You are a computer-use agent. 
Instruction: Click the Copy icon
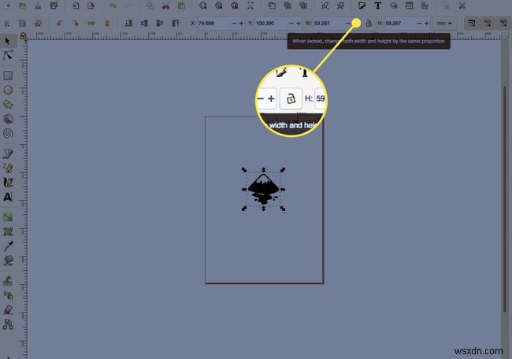[x=150, y=6]
